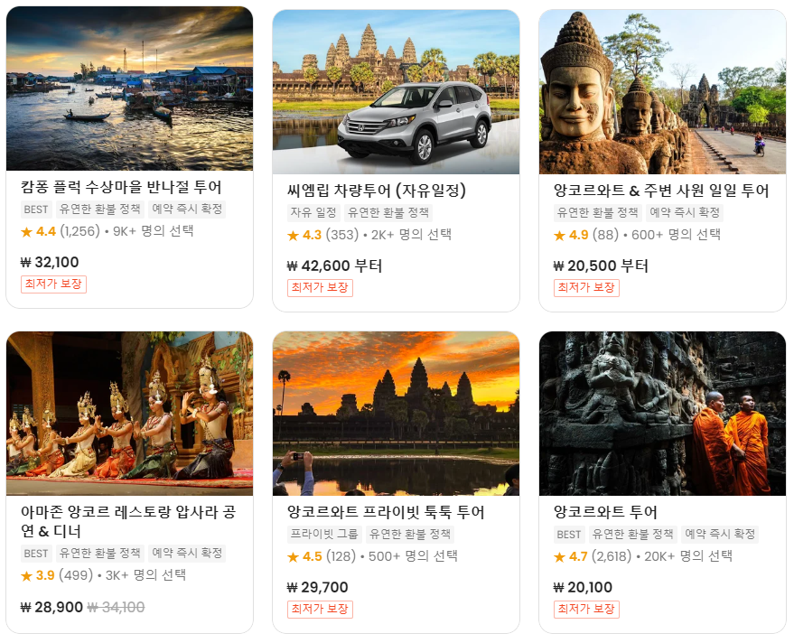Click the 자유 일정 tag
Viewport: 794px width, 643px height.
(313, 212)
